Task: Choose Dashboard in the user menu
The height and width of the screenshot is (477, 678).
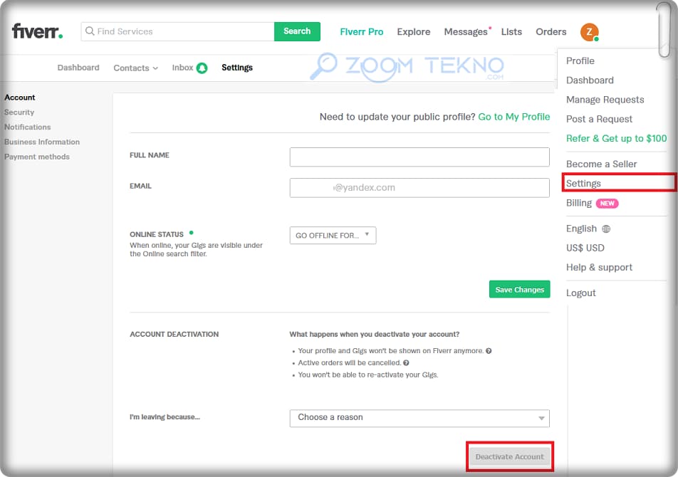Action: click(590, 80)
